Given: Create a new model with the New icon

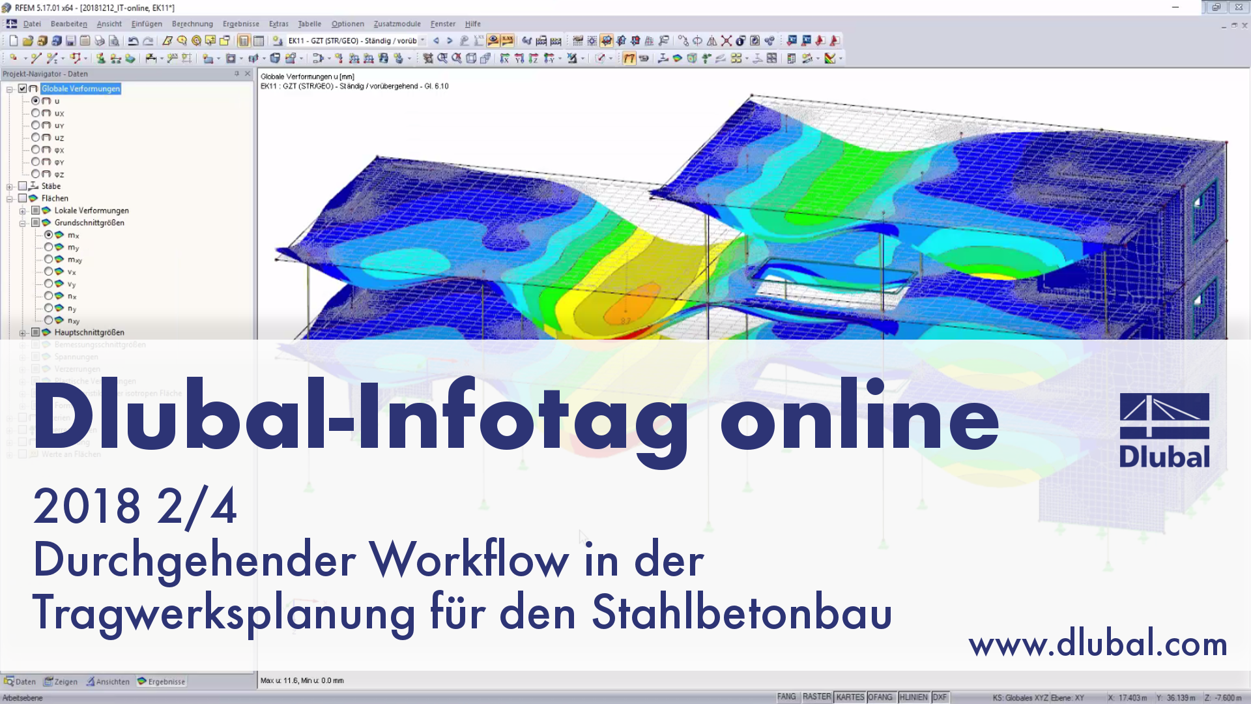Looking at the screenshot, I should click(x=14, y=40).
